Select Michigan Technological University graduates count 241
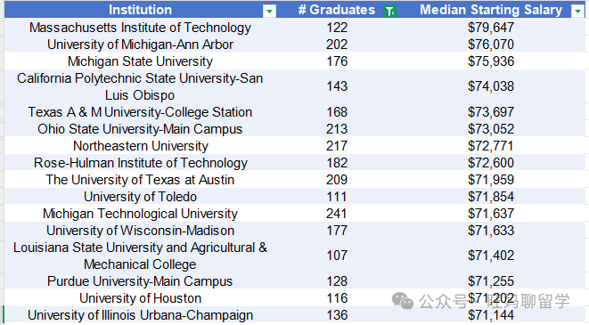 coord(337,214)
